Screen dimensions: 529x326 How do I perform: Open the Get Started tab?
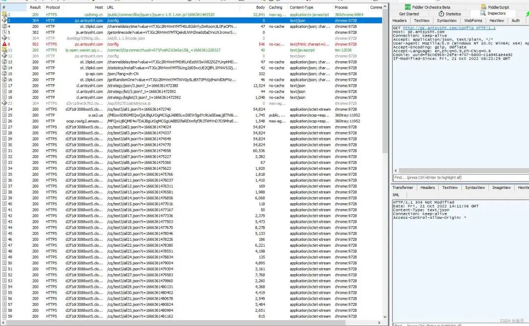pos(409,14)
